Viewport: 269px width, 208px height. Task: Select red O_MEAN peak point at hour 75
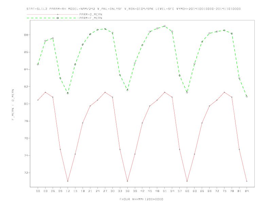225,92
